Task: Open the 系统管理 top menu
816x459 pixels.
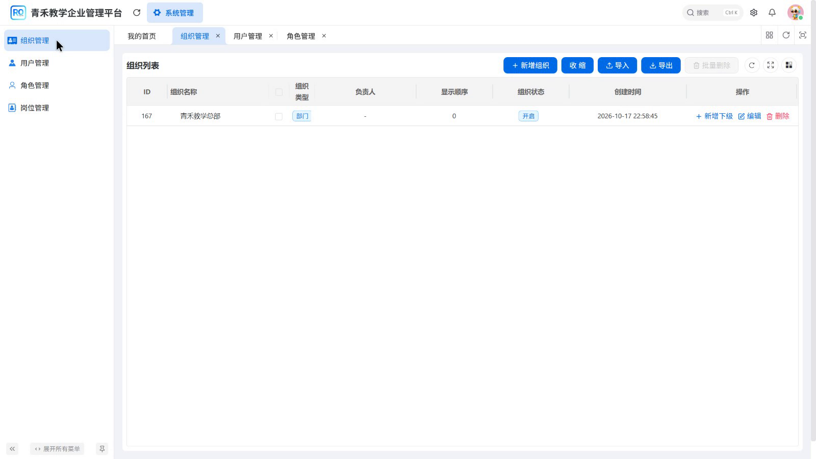Action: (x=174, y=13)
